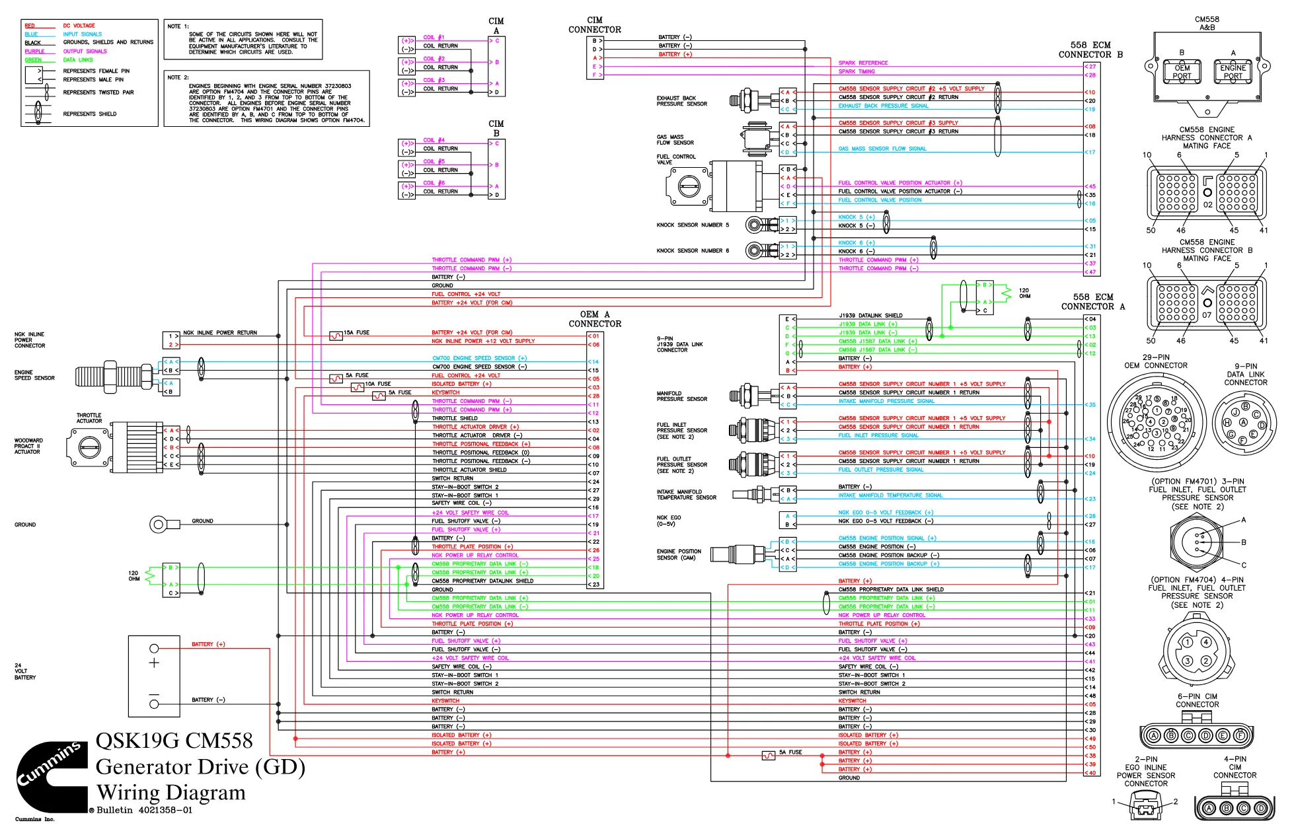Click the 2-pin EGO inline power connector drawing

click(1145, 805)
